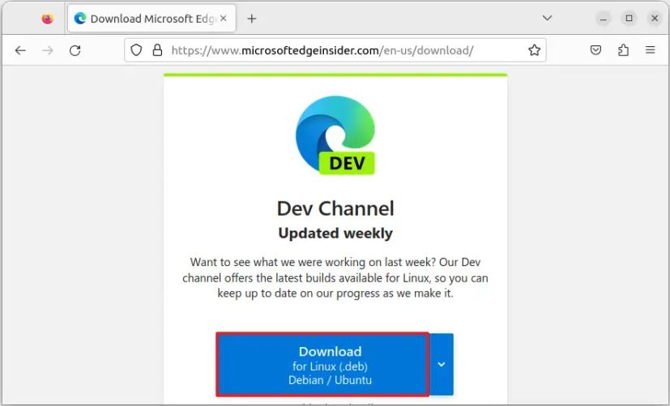Expand the download options dropdown arrow

[442, 365]
